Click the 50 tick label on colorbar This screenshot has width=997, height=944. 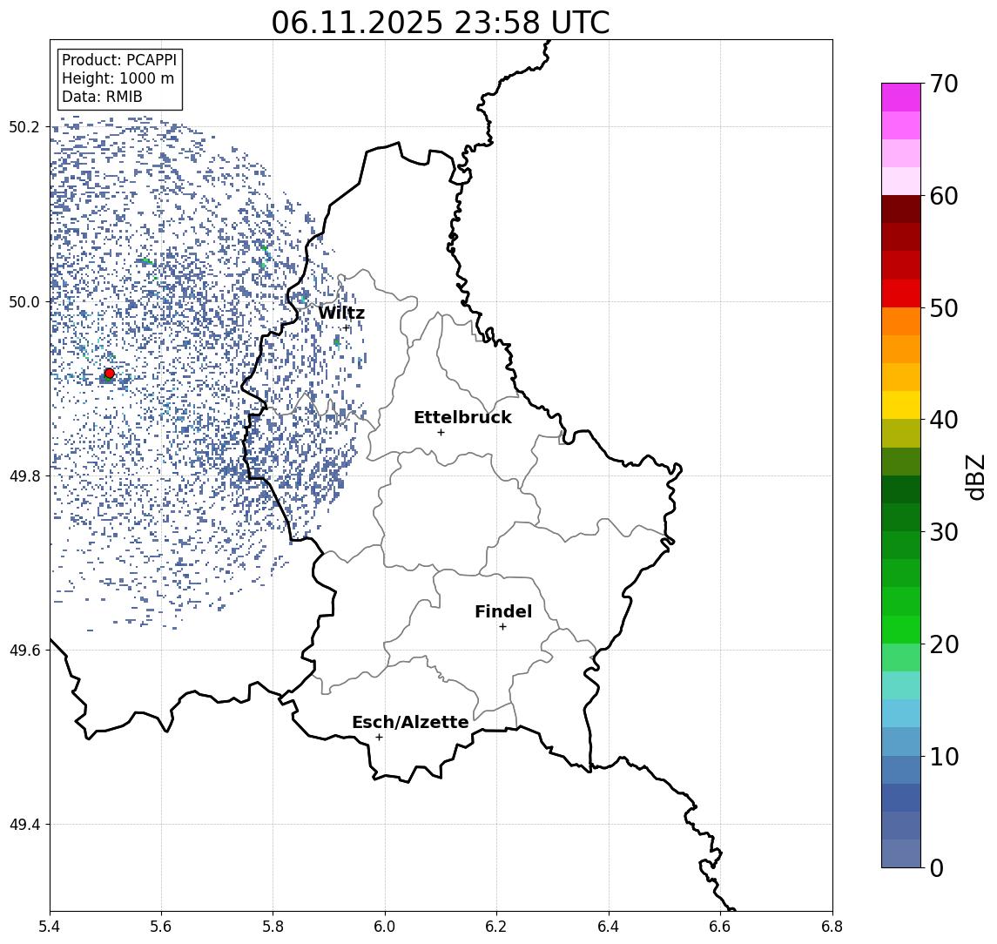point(944,308)
